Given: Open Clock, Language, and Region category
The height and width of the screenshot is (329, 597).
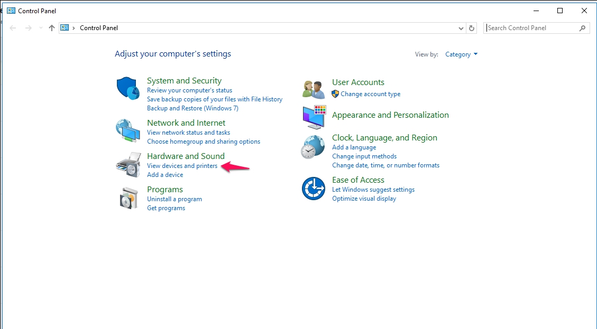Looking at the screenshot, I should tap(384, 138).
